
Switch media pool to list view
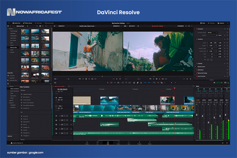43,26
